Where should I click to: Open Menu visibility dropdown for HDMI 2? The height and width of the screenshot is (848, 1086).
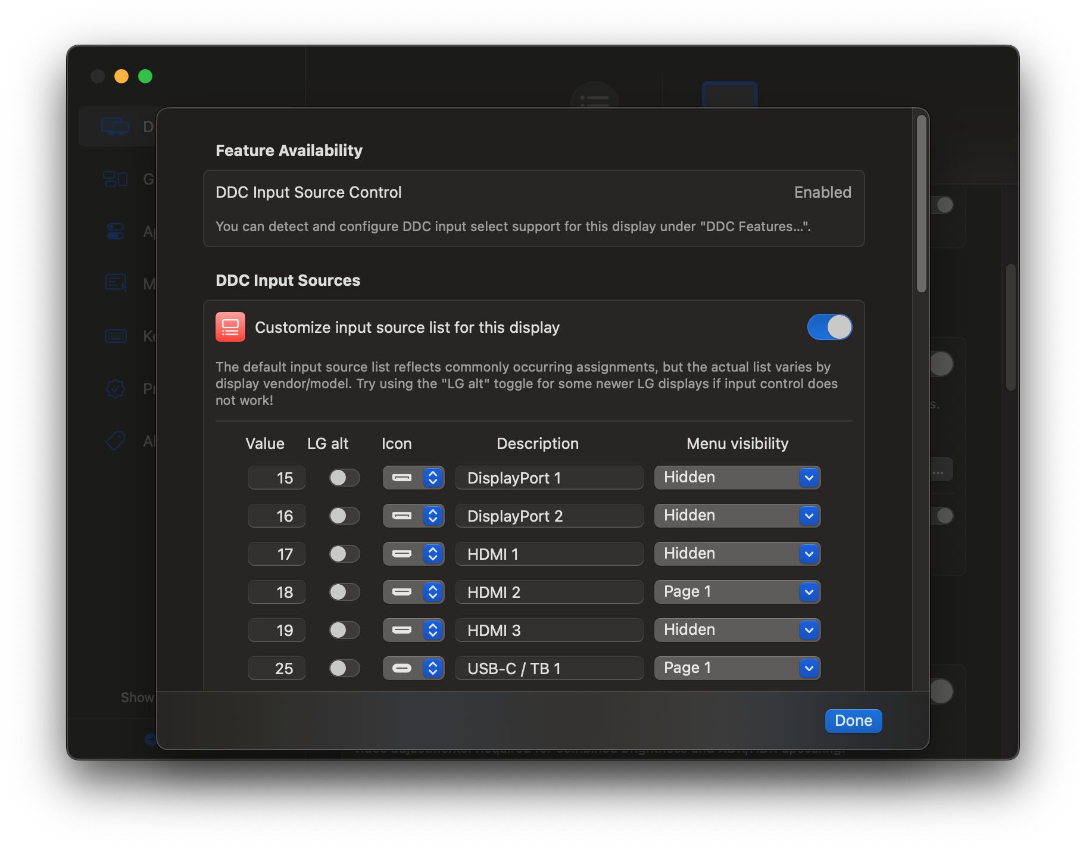[737, 592]
